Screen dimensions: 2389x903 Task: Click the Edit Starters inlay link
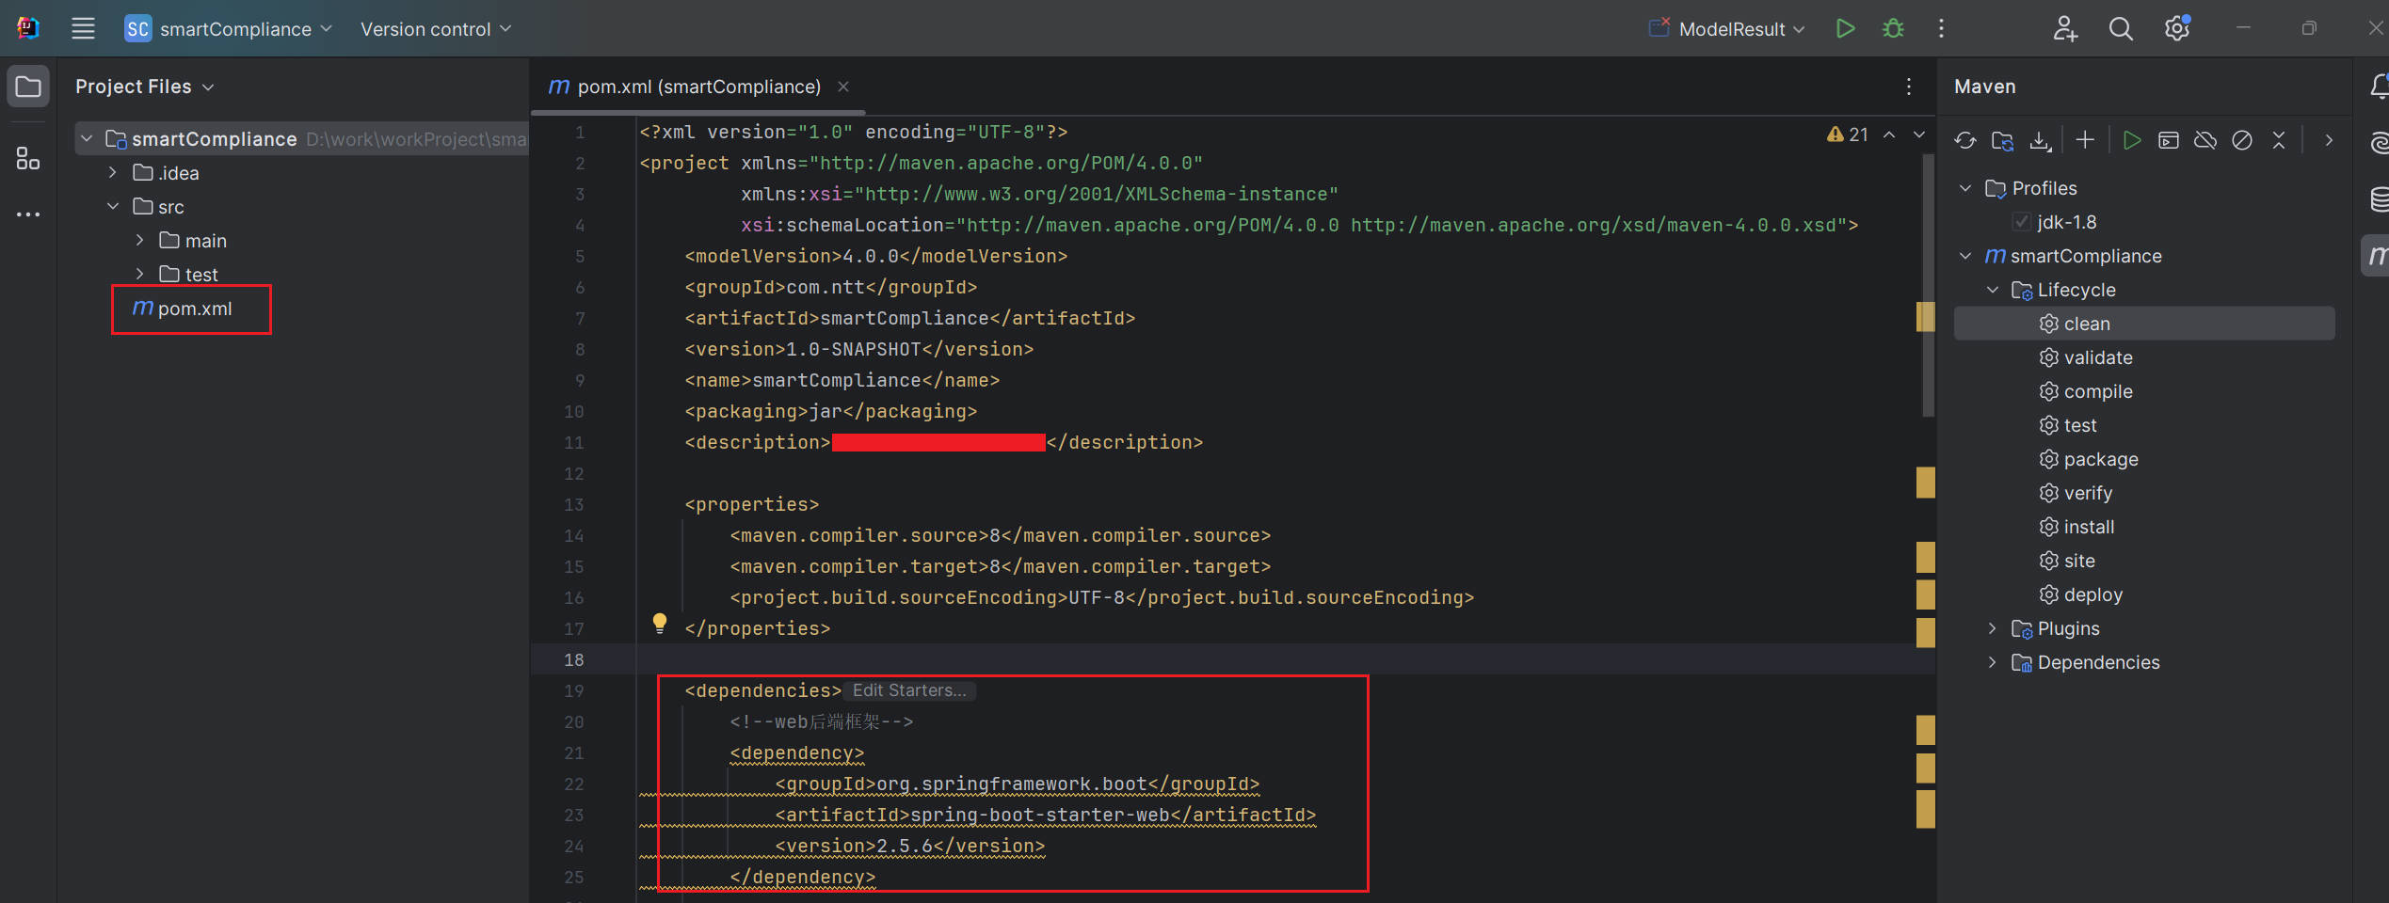908,690
